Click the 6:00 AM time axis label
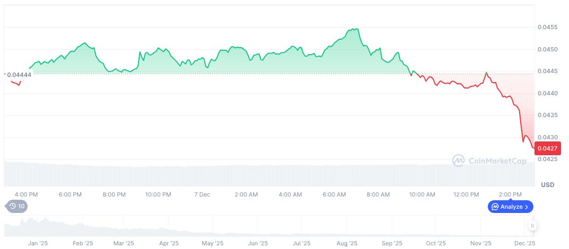 point(334,194)
